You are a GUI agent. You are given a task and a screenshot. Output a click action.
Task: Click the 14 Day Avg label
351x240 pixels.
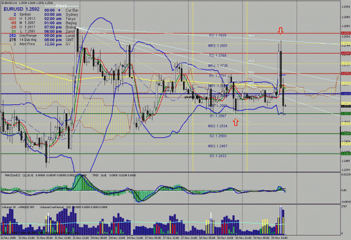(28, 40)
